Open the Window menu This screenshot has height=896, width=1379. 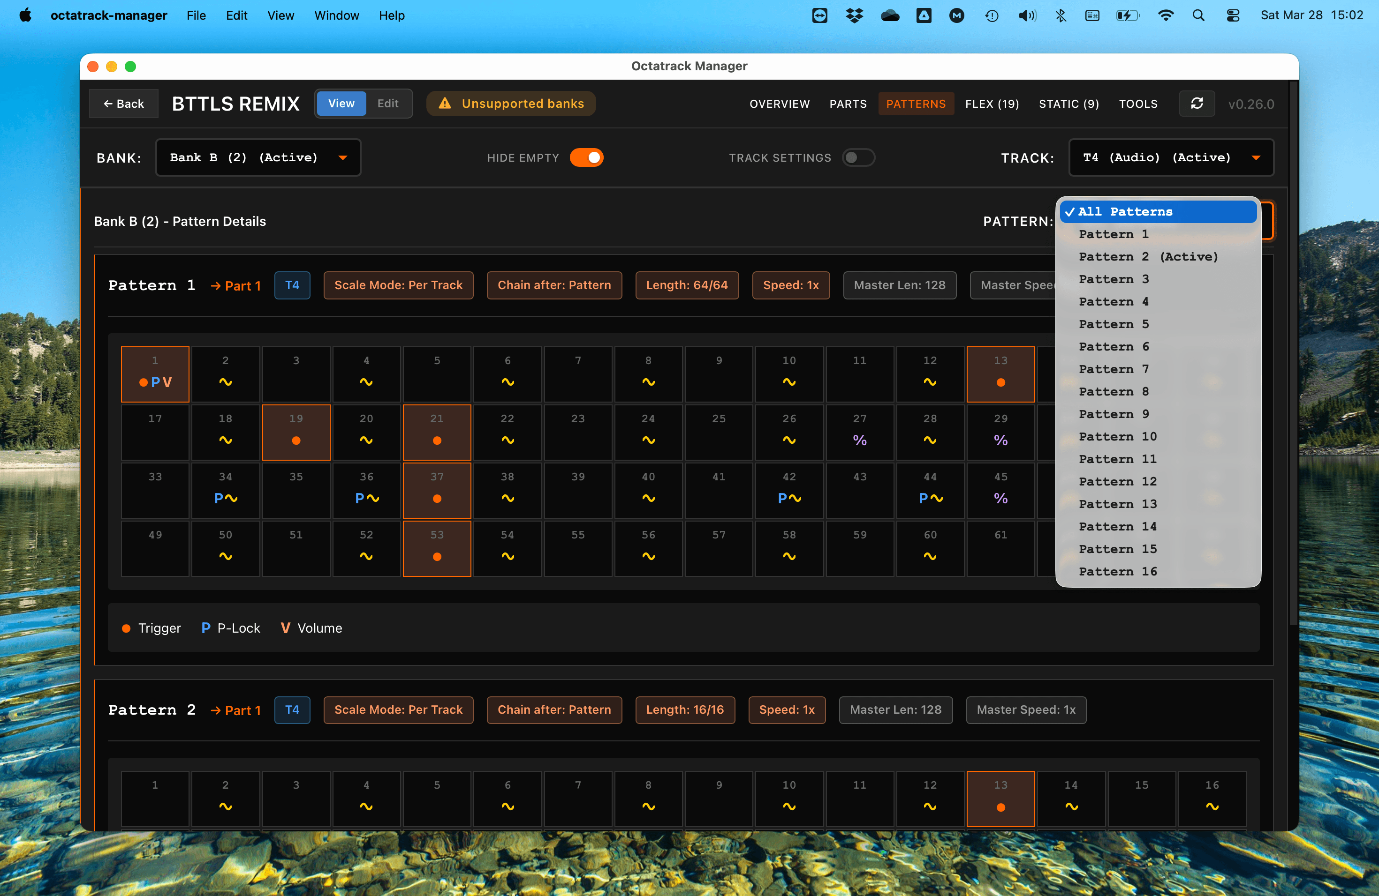(337, 15)
